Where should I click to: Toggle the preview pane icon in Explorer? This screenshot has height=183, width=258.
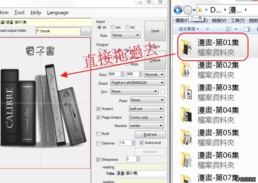click(247, 29)
